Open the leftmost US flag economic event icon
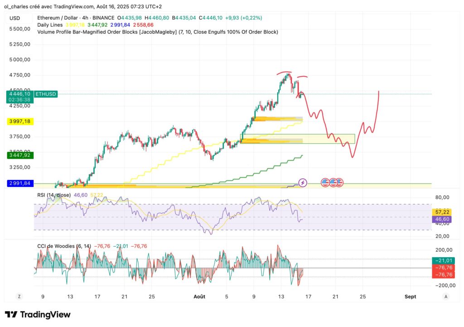 click(324, 182)
